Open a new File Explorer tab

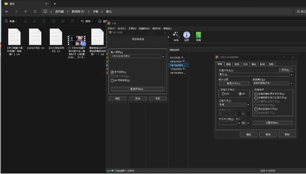[55, 4]
